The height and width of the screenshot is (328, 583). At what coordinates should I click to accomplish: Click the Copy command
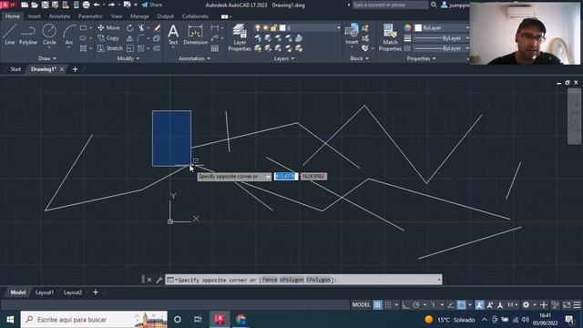coord(108,38)
